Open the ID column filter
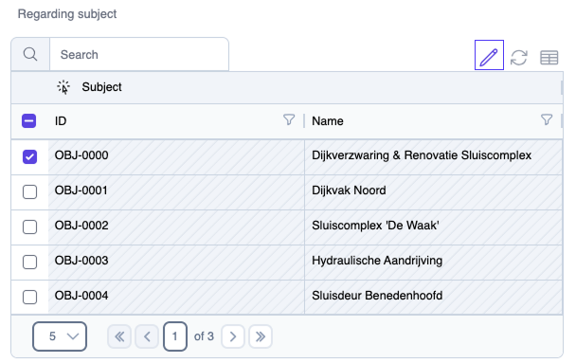 pyautogui.click(x=289, y=119)
